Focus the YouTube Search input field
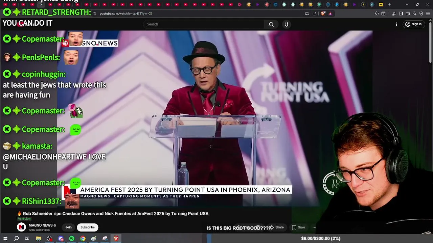Screen dimensions: 433x243 [x=204, y=24]
